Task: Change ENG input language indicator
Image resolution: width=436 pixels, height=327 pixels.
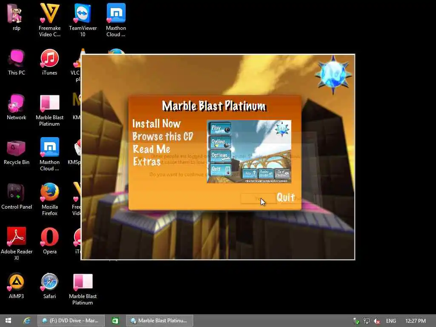Action: pos(391,321)
